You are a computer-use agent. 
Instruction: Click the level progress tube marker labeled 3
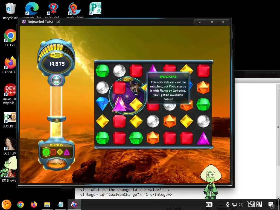point(57,120)
